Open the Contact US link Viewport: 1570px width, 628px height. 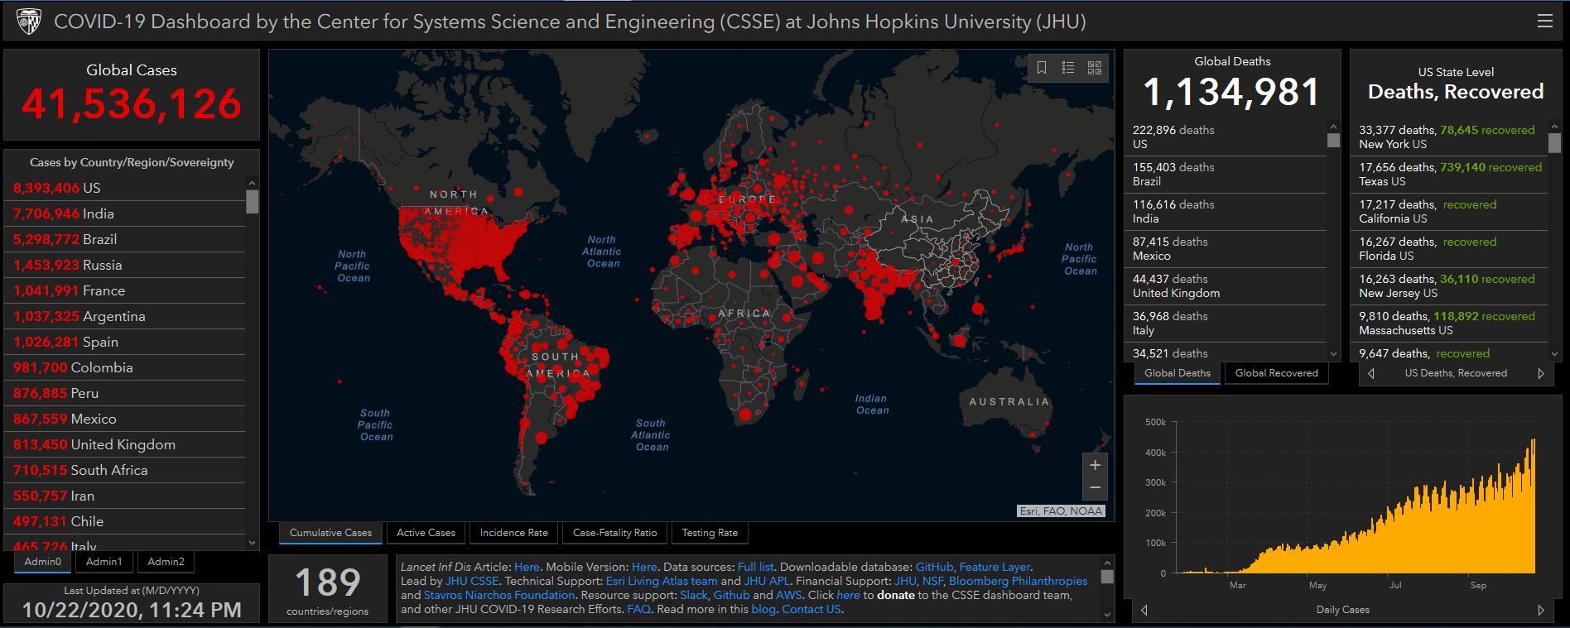point(811,610)
